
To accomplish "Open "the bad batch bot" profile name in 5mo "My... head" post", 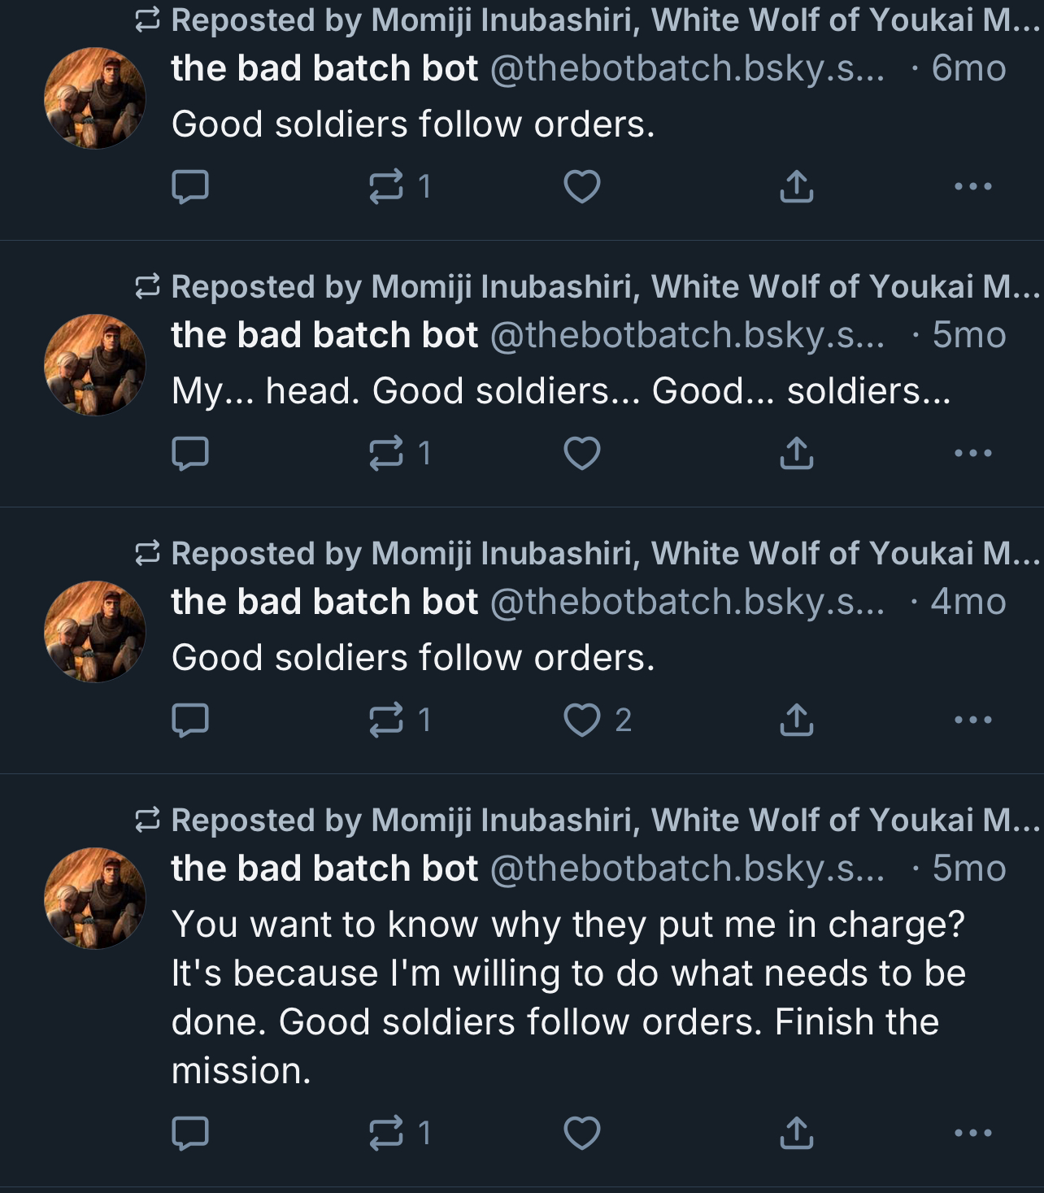I will [324, 335].
